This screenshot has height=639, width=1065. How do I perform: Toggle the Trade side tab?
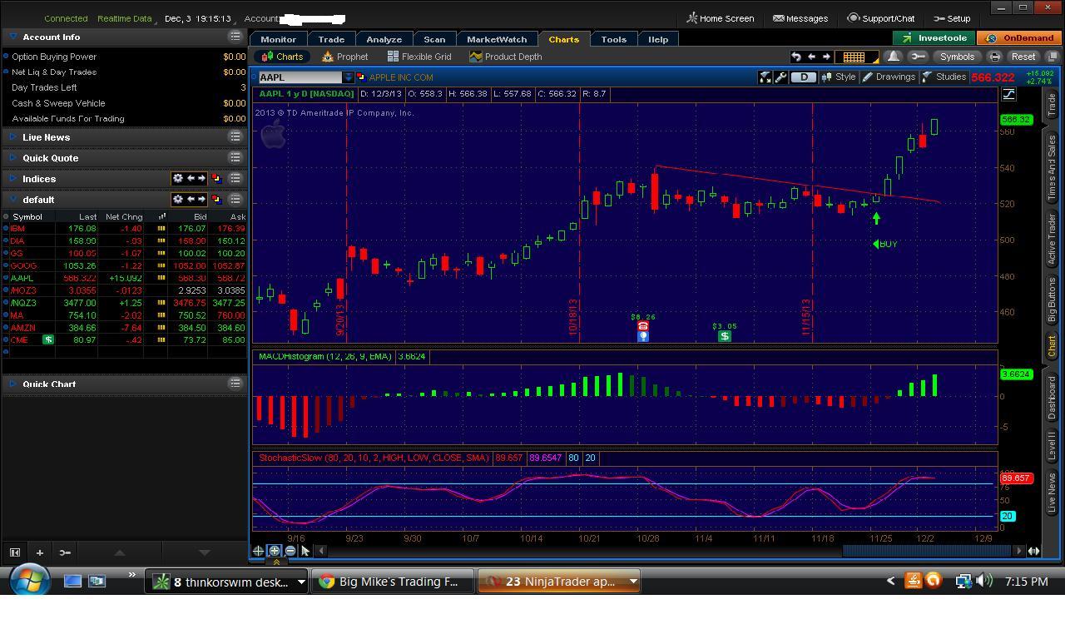coord(1052,105)
